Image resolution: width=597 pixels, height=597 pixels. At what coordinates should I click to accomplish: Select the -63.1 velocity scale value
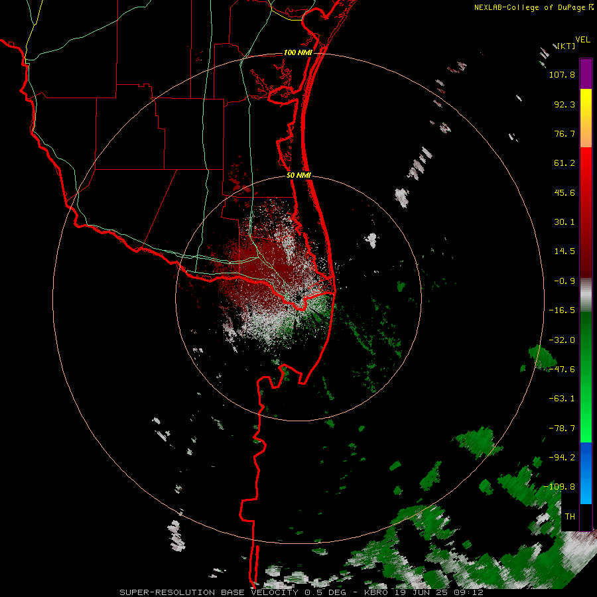pos(562,399)
